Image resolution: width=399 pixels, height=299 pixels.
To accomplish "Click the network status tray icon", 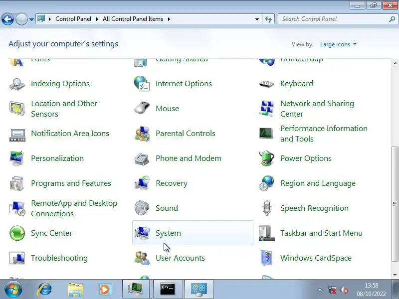I will point(332,290).
